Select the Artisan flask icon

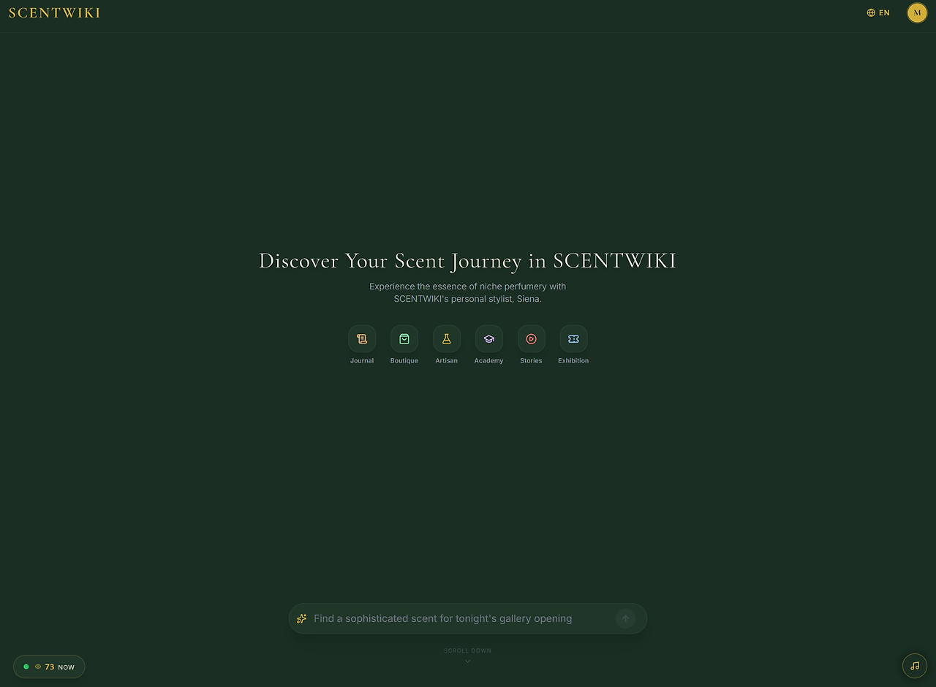click(x=446, y=338)
